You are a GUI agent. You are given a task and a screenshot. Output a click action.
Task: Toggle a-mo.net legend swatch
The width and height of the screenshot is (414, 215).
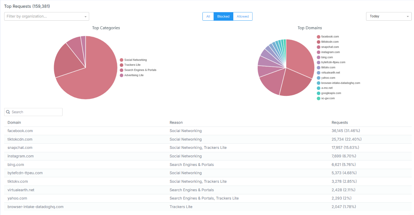(318, 88)
